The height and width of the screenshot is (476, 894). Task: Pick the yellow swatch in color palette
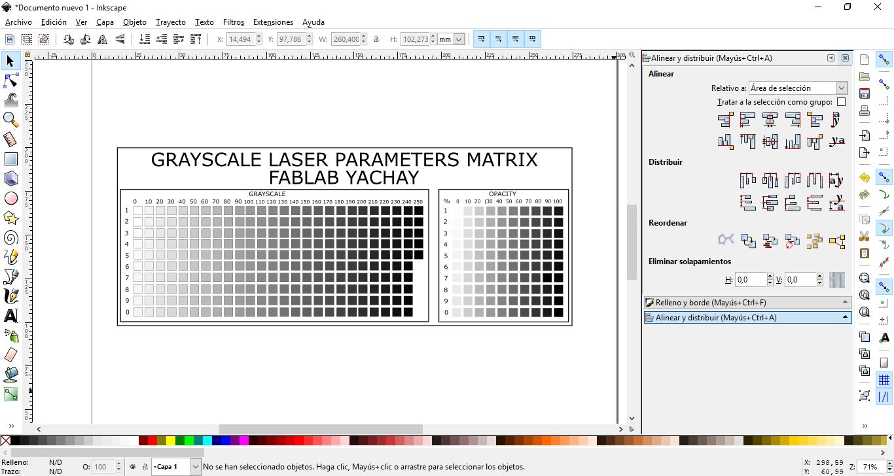[171, 441]
